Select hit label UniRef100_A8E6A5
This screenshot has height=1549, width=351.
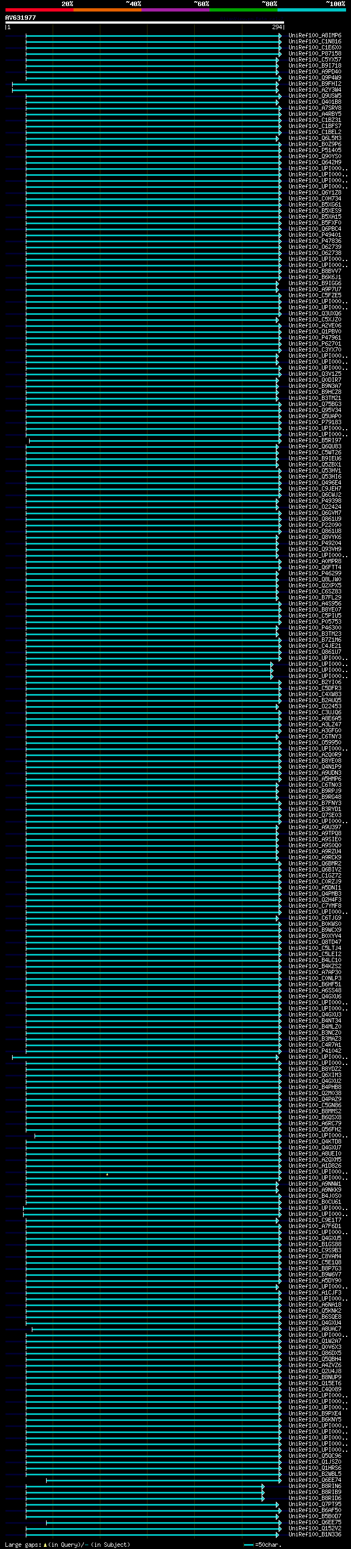point(314,718)
